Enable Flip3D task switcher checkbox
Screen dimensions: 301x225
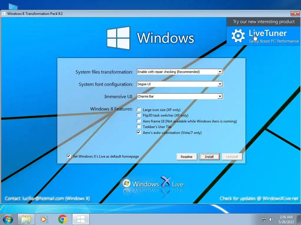coord(139,115)
